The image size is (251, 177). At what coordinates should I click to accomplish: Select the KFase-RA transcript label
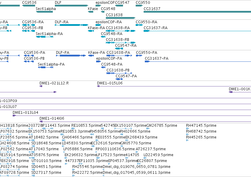coord(96,28)
